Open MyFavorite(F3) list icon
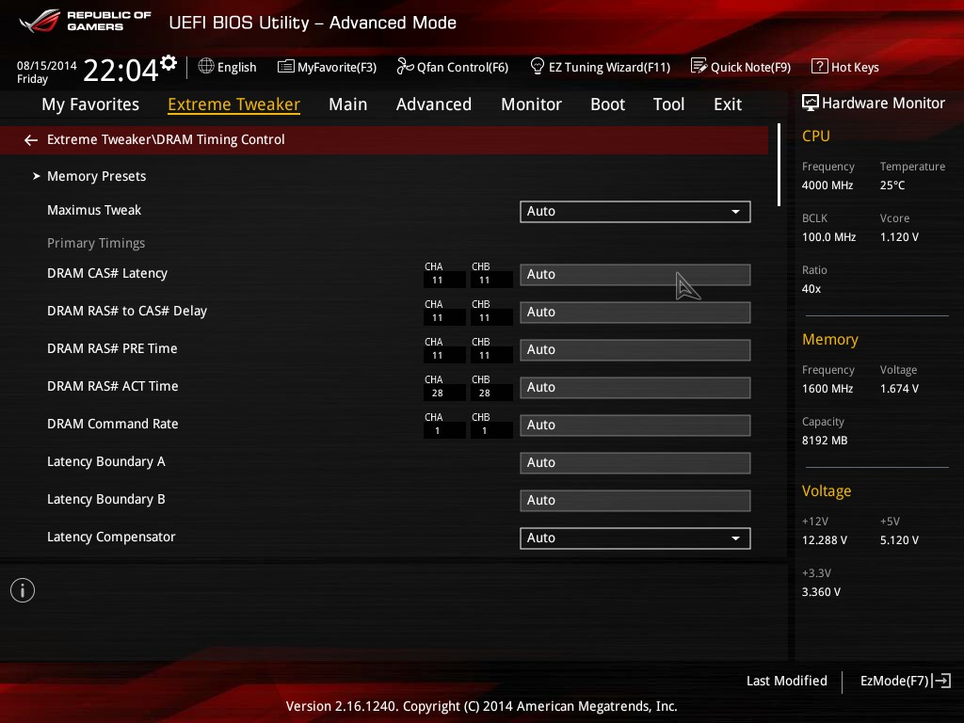 (286, 67)
